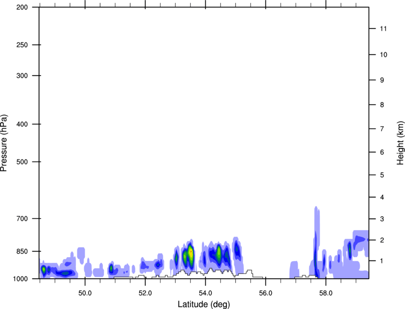The image size is (405, 309).
Task: Click pressure tick label 700
Action: [x=22, y=219]
